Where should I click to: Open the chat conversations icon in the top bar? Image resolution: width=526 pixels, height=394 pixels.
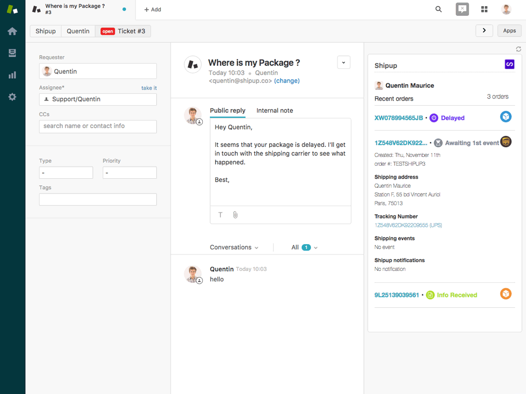pyautogui.click(x=462, y=9)
